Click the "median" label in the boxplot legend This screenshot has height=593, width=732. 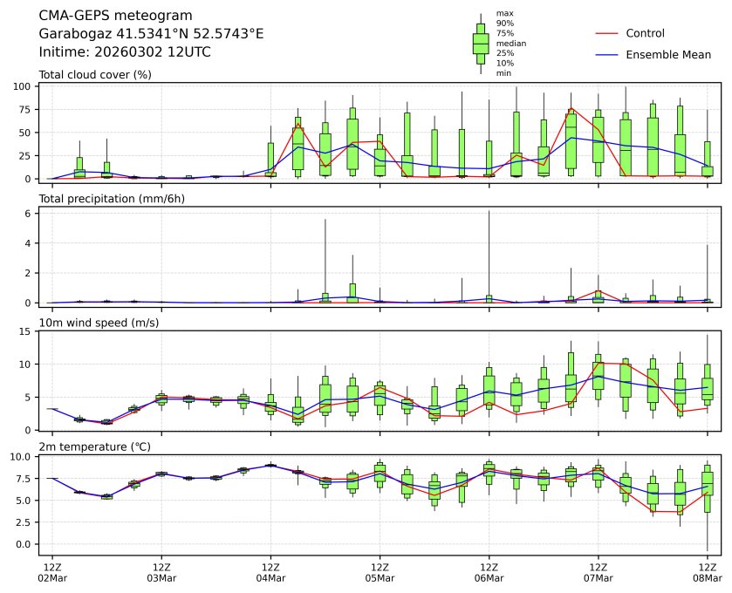coord(511,43)
